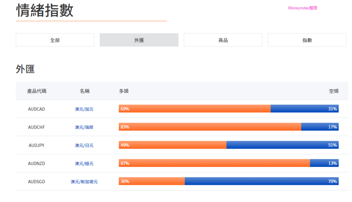Switch to the 外匯 tab
Image resolution: width=352 pixels, height=202 pixels.
click(x=139, y=40)
